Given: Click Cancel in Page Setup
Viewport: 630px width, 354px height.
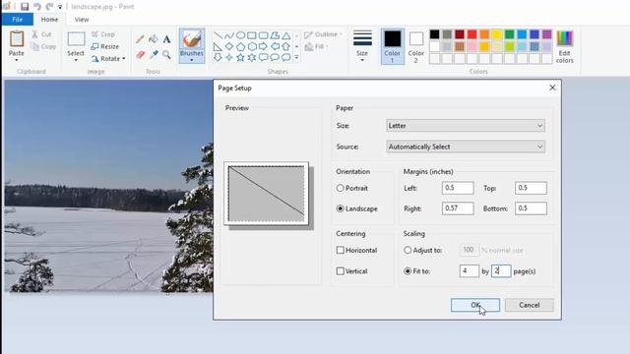Looking at the screenshot, I should 530,305.
